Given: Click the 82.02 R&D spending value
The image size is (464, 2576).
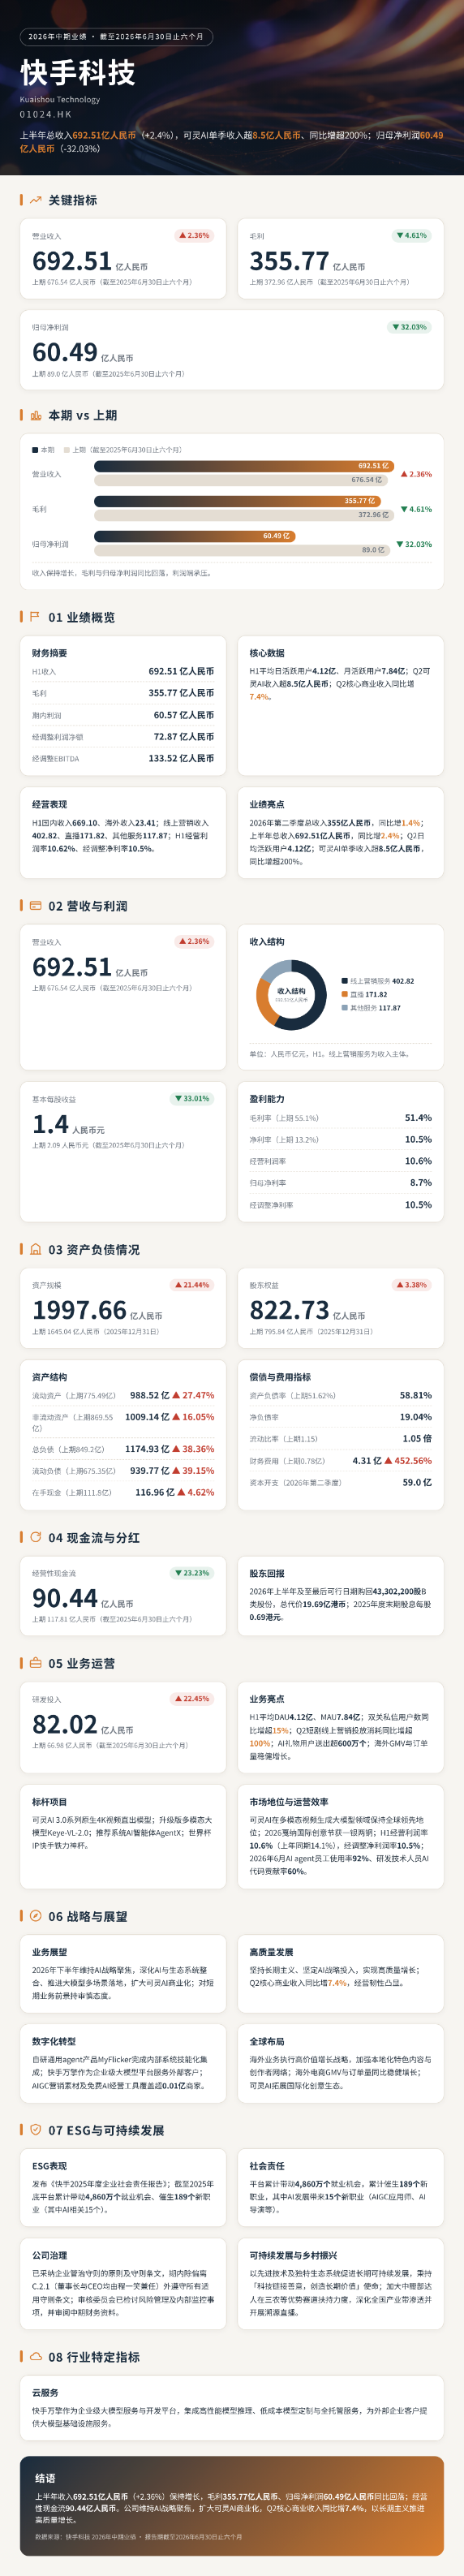Looking at the screenshot, I should click(65, 1724).
